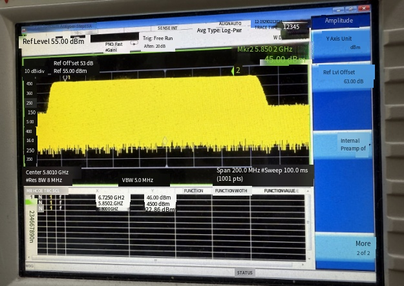Click the VBW 5.0 MHz annotation
This screenshot has width=404, height=286.
pos(138,180)
